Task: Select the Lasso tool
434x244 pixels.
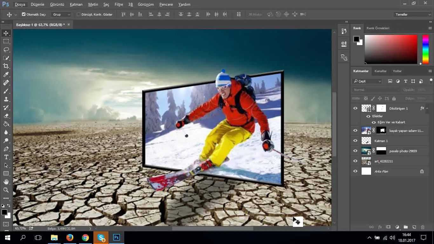Action: tap(6, 50)
